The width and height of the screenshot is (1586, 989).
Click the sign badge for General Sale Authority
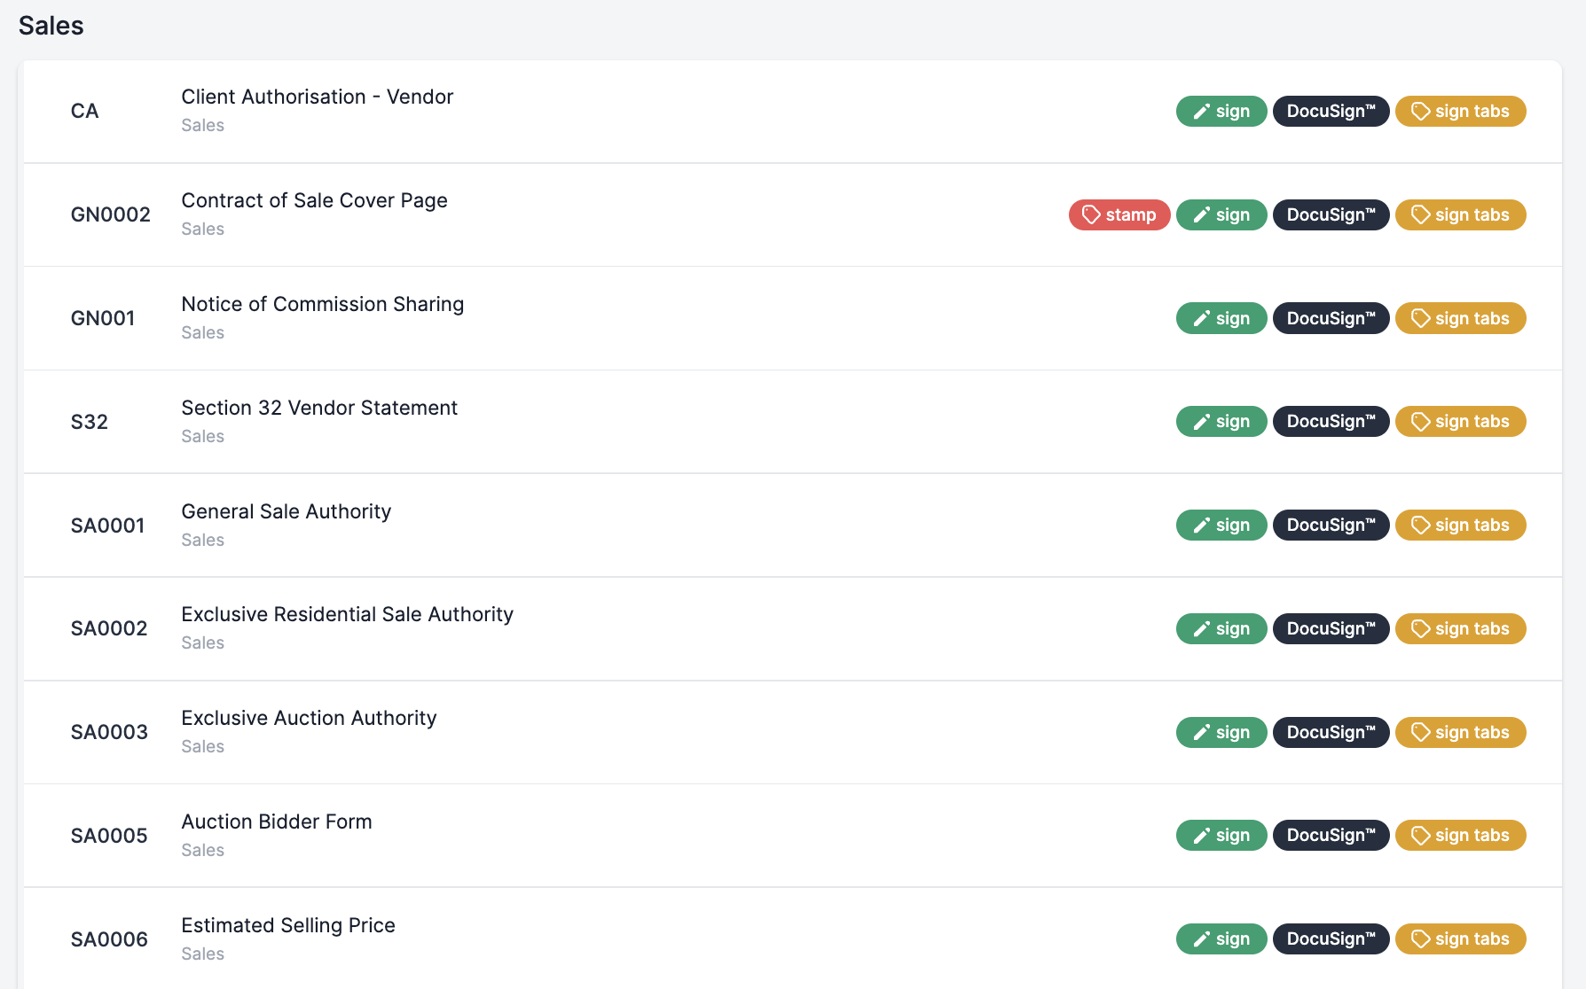[1221, 525]
